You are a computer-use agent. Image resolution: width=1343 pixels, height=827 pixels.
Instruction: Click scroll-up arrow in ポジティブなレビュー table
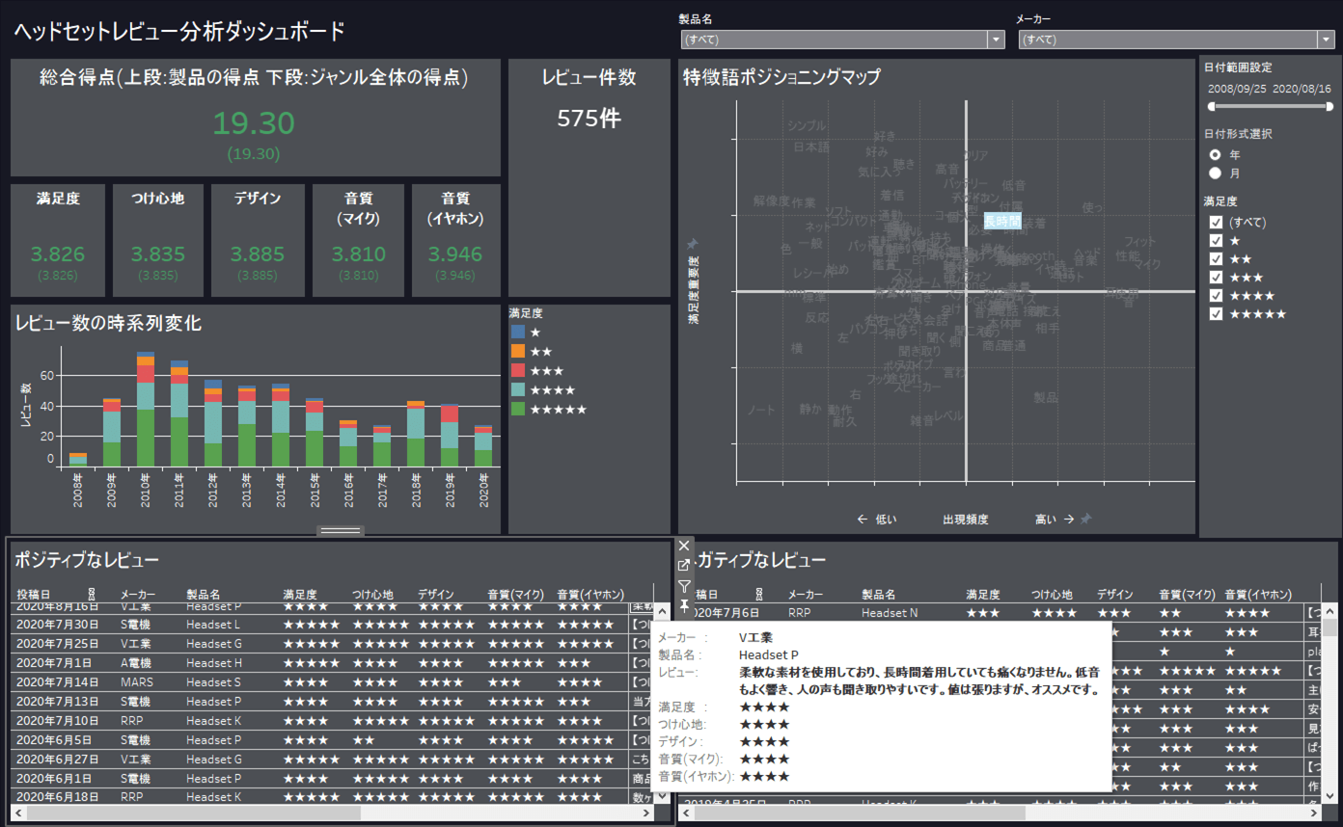tap(662, 612)
